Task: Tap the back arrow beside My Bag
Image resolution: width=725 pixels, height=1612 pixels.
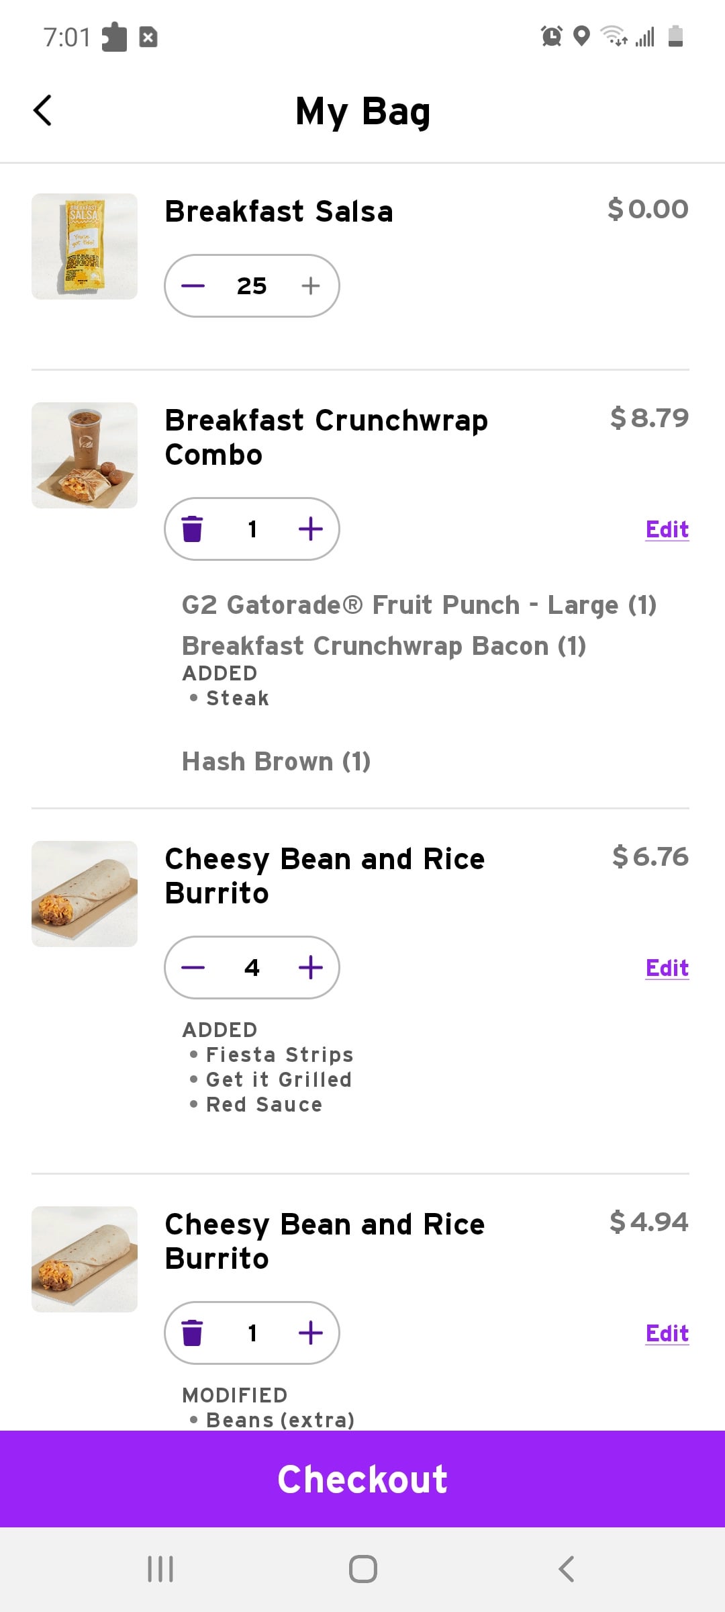Action: [42, 111]
